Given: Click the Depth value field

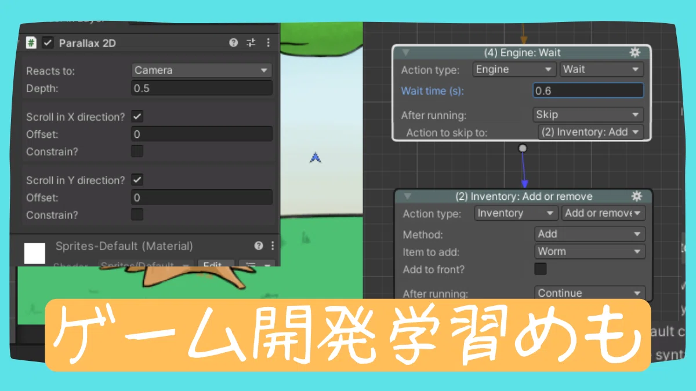Looking at the screenshot, I should [202, 88].
